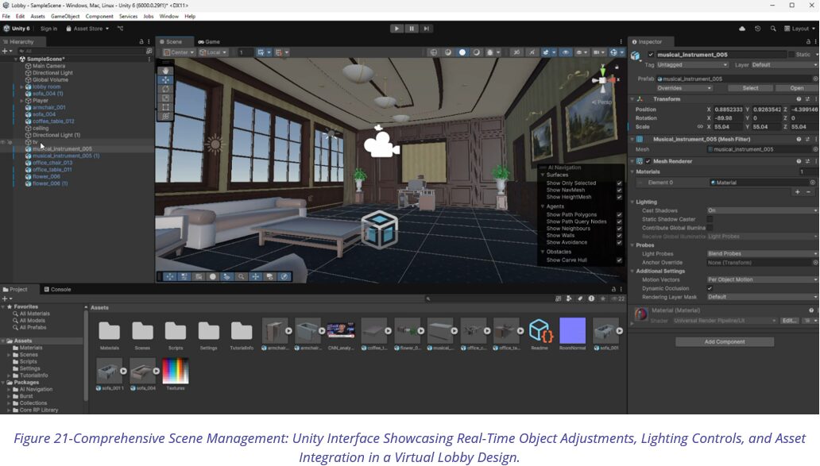This screenshot has height=466, width=820.
Task: Toggle Dynamic Occlusion checkbox
Action: click(x=710, y=288)
